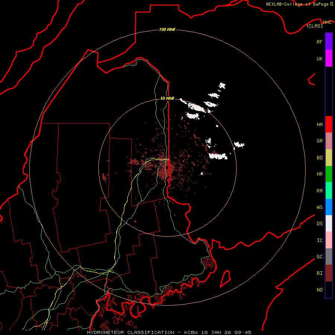This screenshot has height=335, width=335.
Task: Click the DS legend label
Action: click(320, 224)
